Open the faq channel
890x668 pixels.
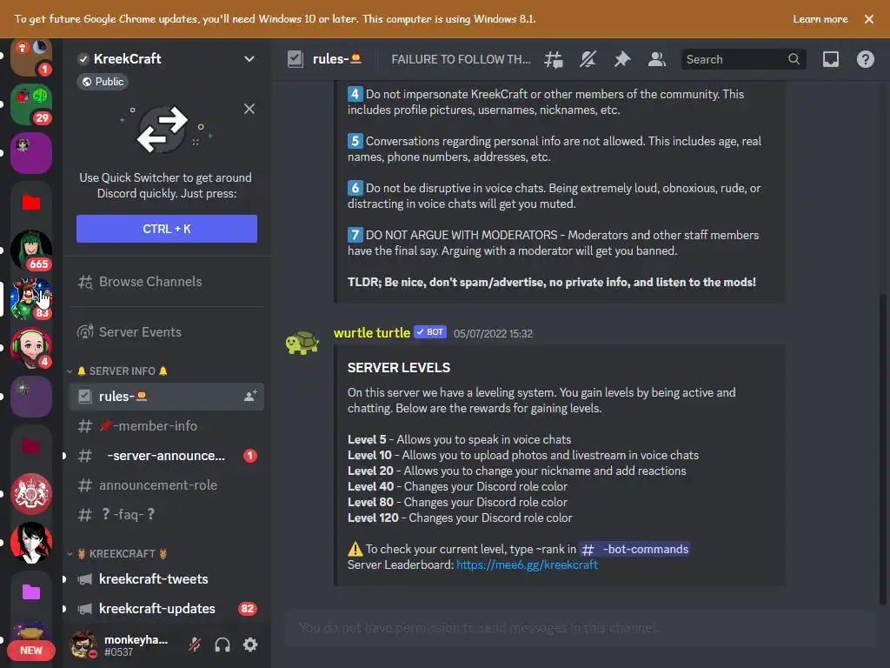(x=167, y=515)
